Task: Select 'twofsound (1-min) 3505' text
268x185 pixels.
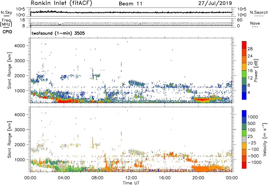Action: pos(58,33)
